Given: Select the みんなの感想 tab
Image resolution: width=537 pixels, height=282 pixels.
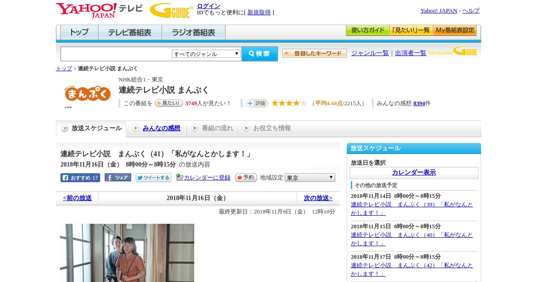Looking at the screenshot, I should click(x=156, y=128).
